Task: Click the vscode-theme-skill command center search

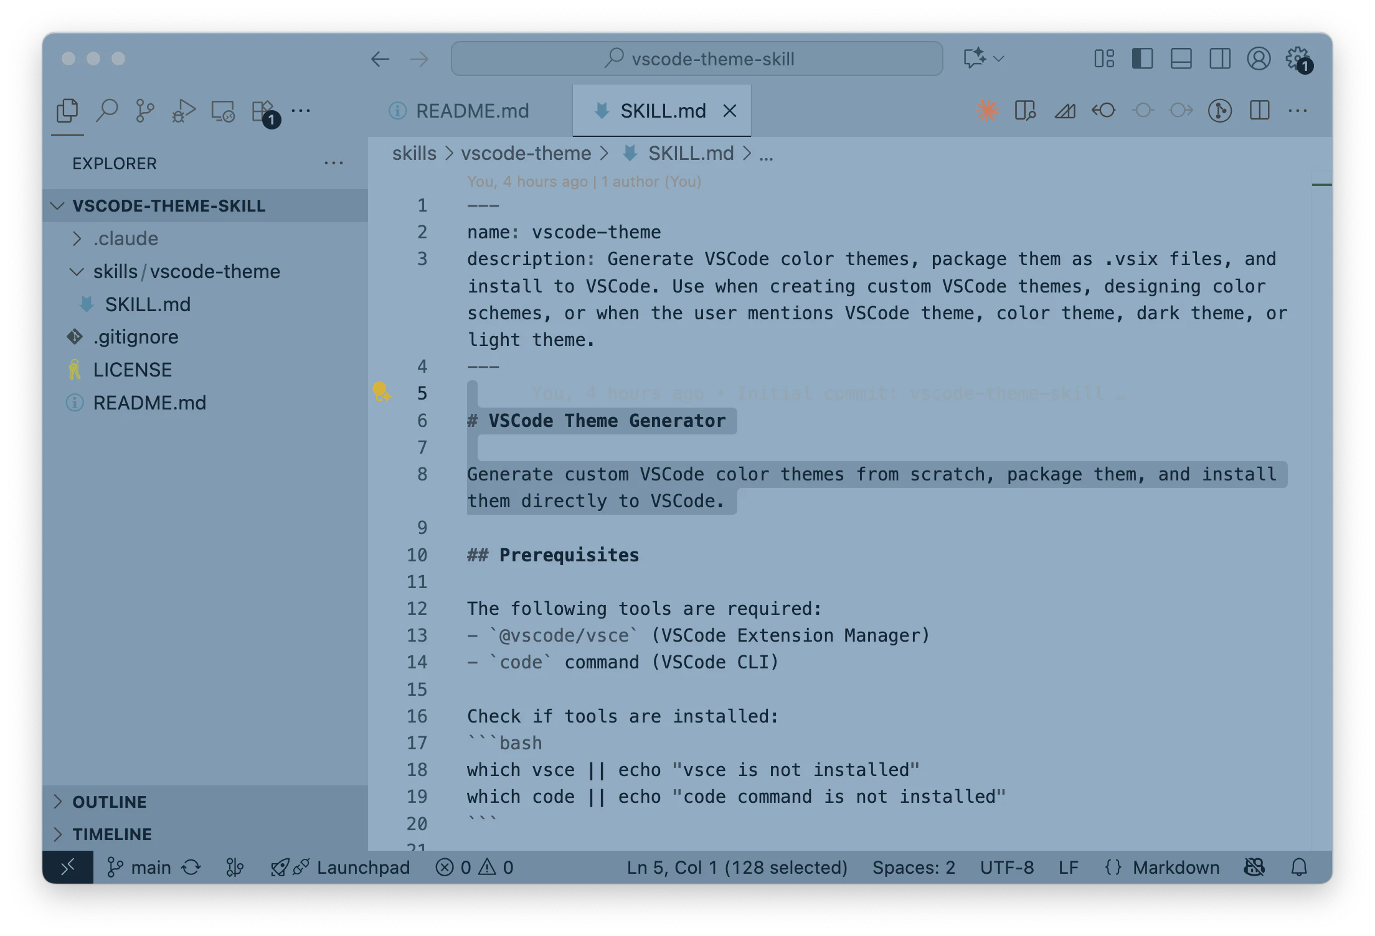Action: click(x=696, y=58)
